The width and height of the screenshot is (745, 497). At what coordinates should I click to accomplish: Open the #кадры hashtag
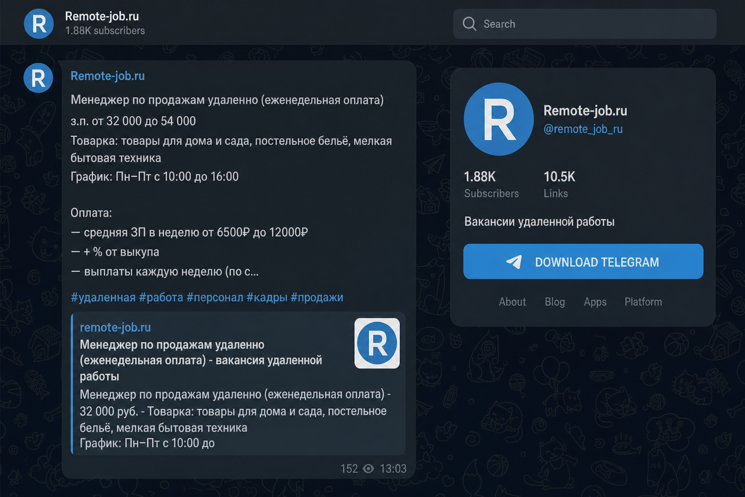(267, 297)
